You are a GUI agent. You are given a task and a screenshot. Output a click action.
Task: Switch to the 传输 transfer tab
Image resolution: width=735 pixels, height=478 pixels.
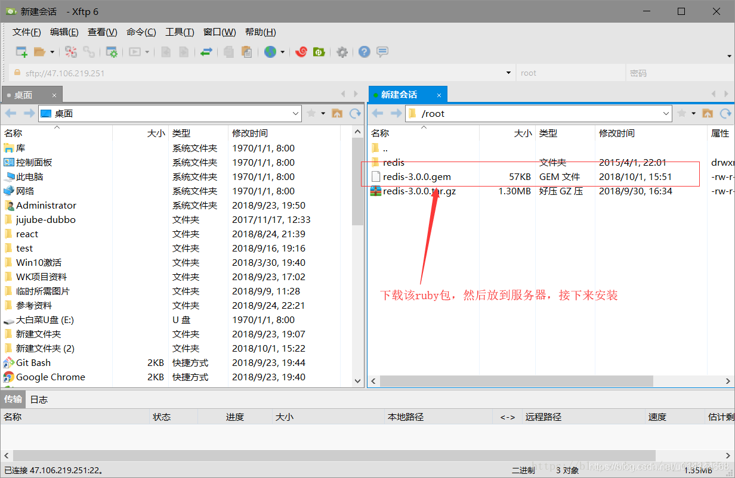pyautogui.click(x=13, y=399)
